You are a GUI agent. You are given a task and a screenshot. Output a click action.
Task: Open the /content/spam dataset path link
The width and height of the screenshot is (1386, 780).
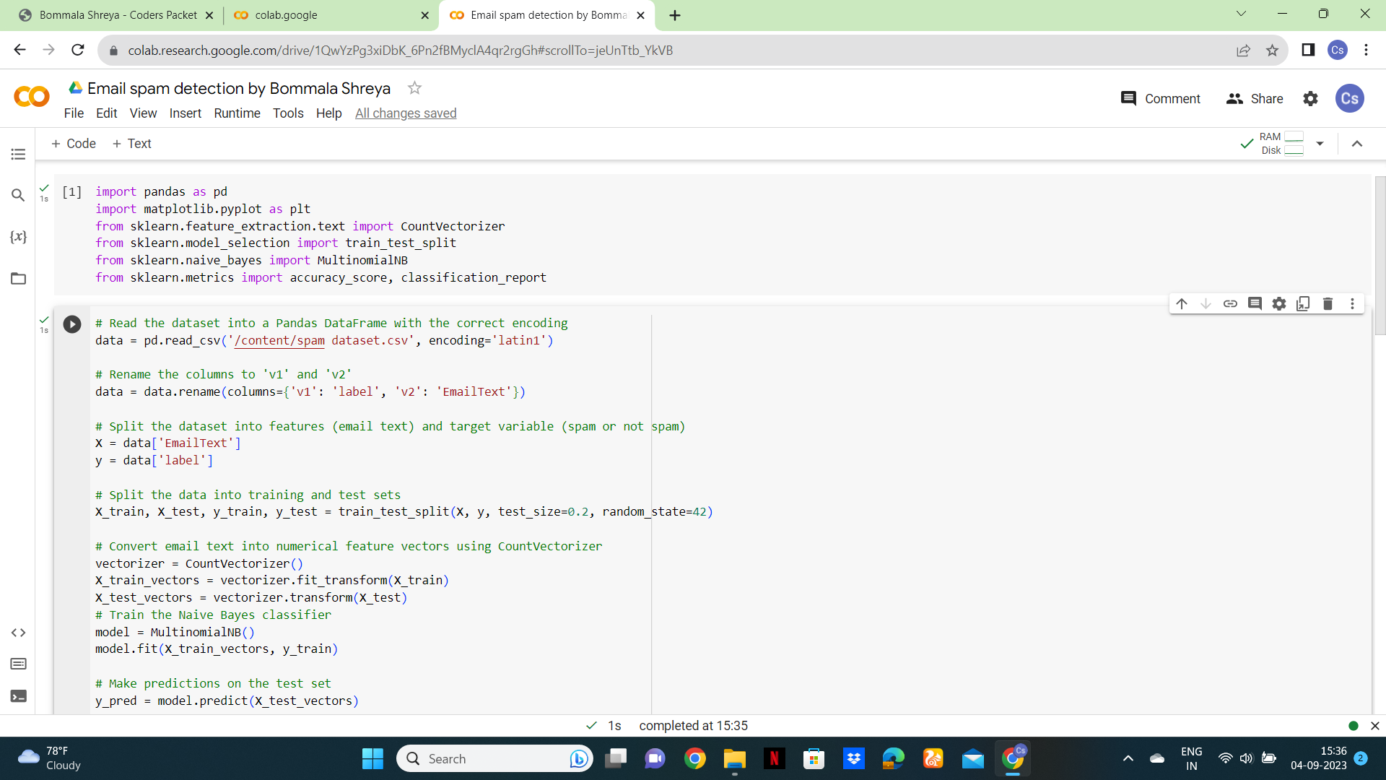coord(279,340)
